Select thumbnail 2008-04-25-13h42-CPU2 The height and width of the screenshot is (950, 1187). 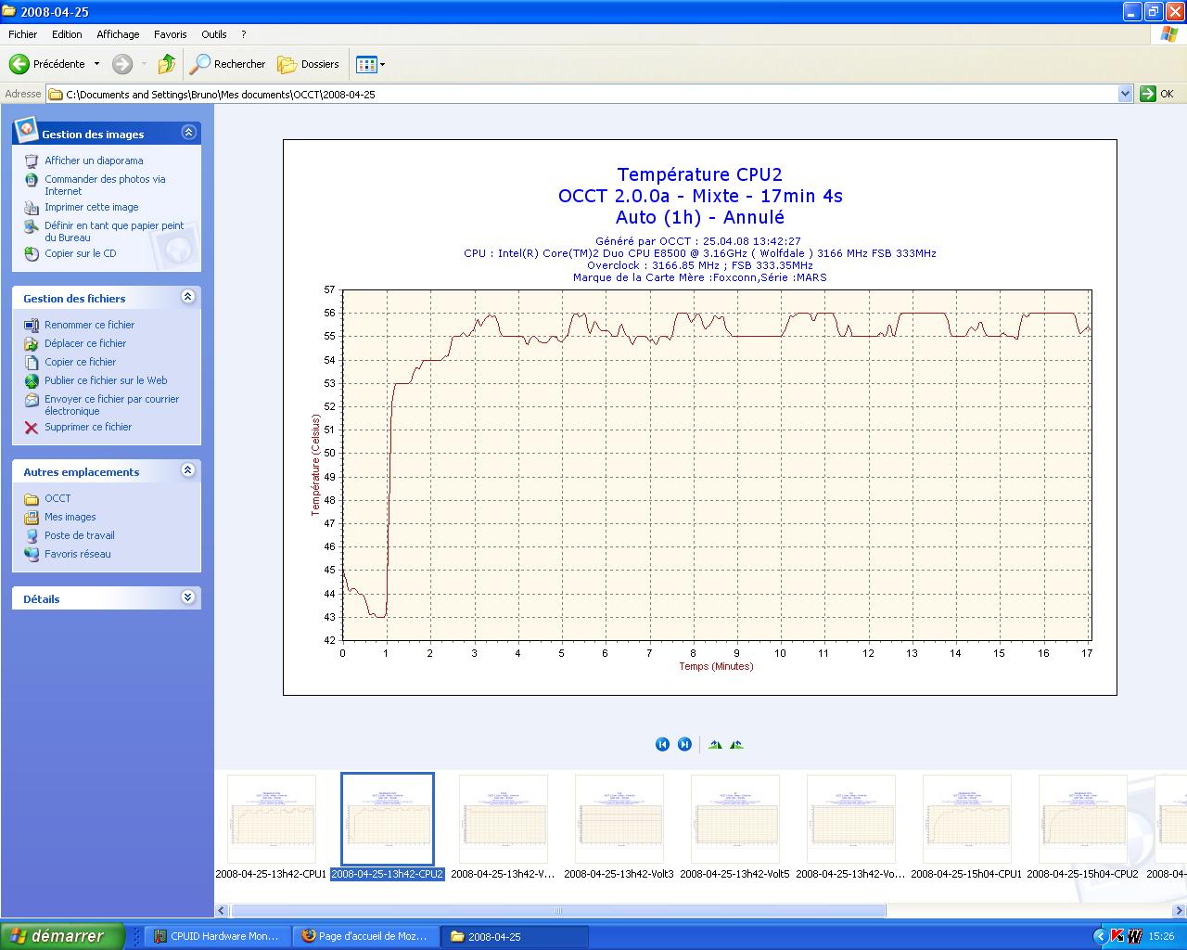[x=388, y=826]
